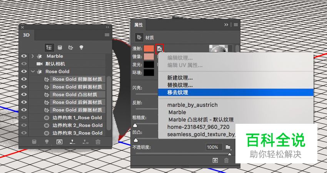Click the 不透明度 100% value field
The height and width of the screenshot is (173, 327).
(214, 147)
